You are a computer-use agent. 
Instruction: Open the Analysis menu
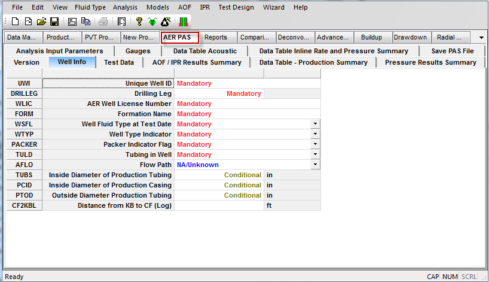[124, 7]
